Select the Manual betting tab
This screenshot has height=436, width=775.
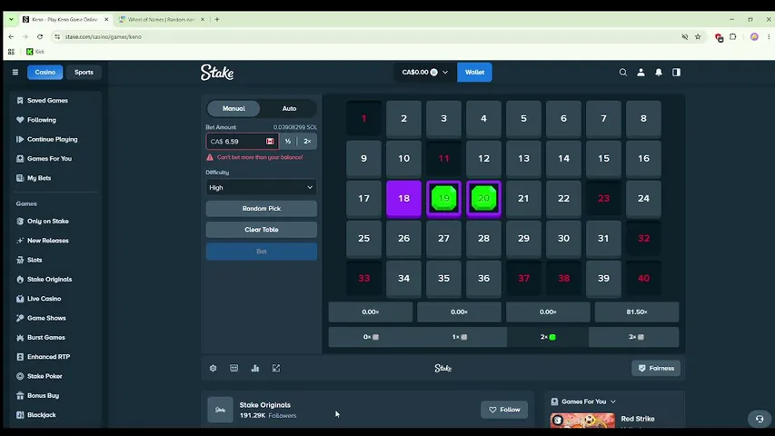point(233,108)
